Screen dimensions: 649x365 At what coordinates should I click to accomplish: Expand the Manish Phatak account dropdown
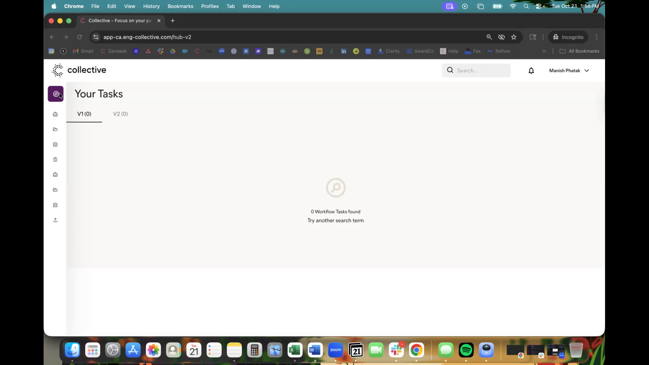click(x=569, y=71)
